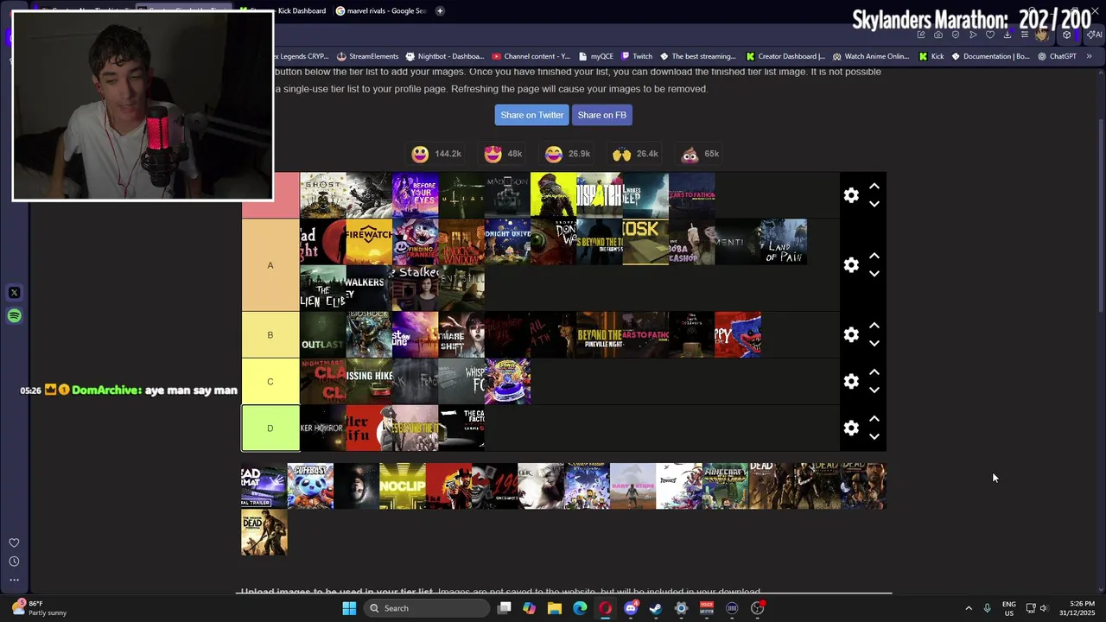This screenshot has height=622, width=1106.
Task: Open the Twitch bookmark
Action: [637, 56]
